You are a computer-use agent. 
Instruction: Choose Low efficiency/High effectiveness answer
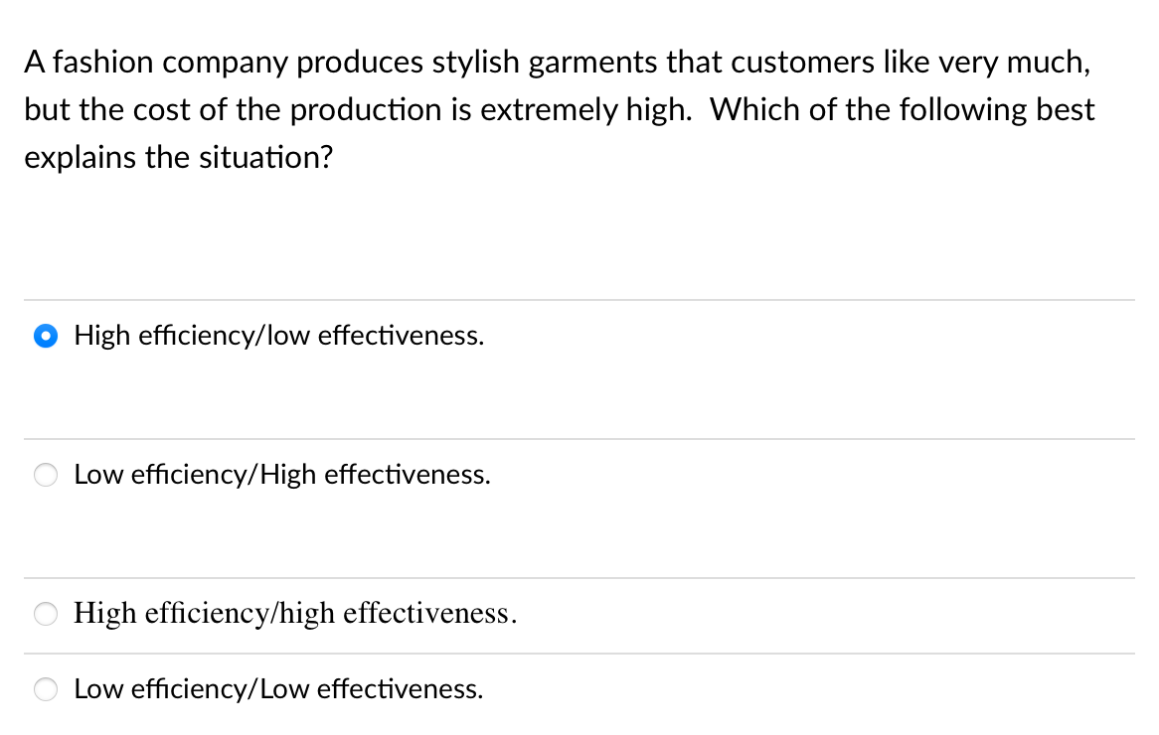[x=45, y=475]
